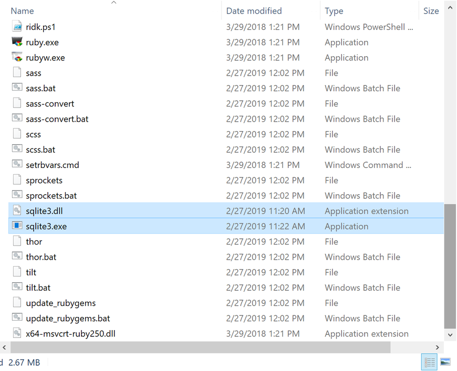
Task: Sort files by the Name column
Action: [23, 11]
